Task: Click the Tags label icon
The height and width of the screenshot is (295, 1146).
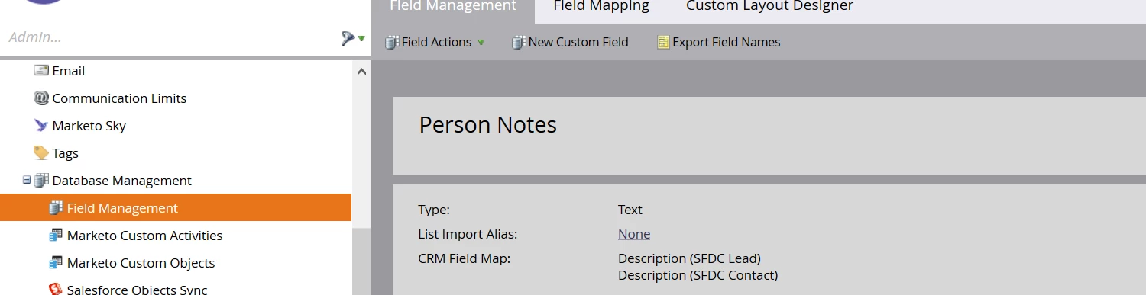Action: pyautogui.click(x=41, y=152)
